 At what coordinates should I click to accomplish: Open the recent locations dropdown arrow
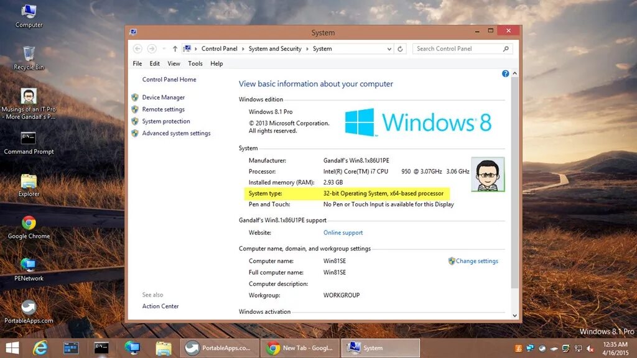[x=164, y=48]
